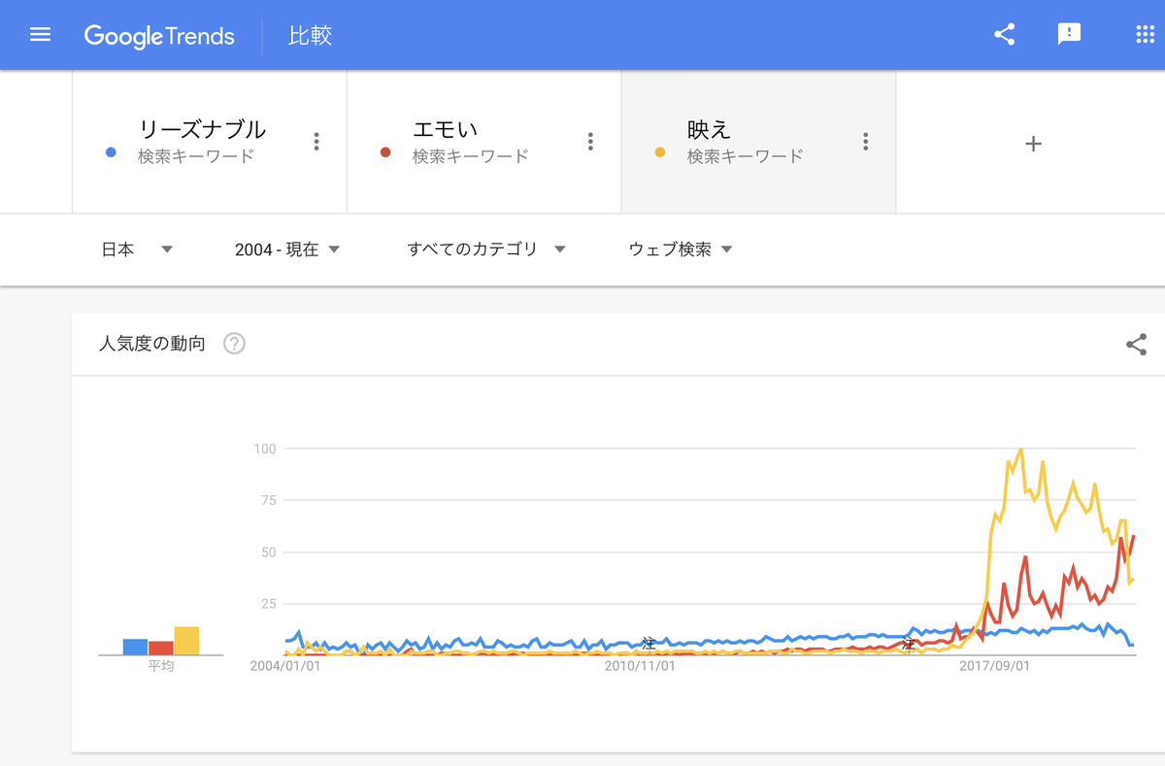
Task: Open the 人気度の動向 help icon
Action: click(233, 344)
